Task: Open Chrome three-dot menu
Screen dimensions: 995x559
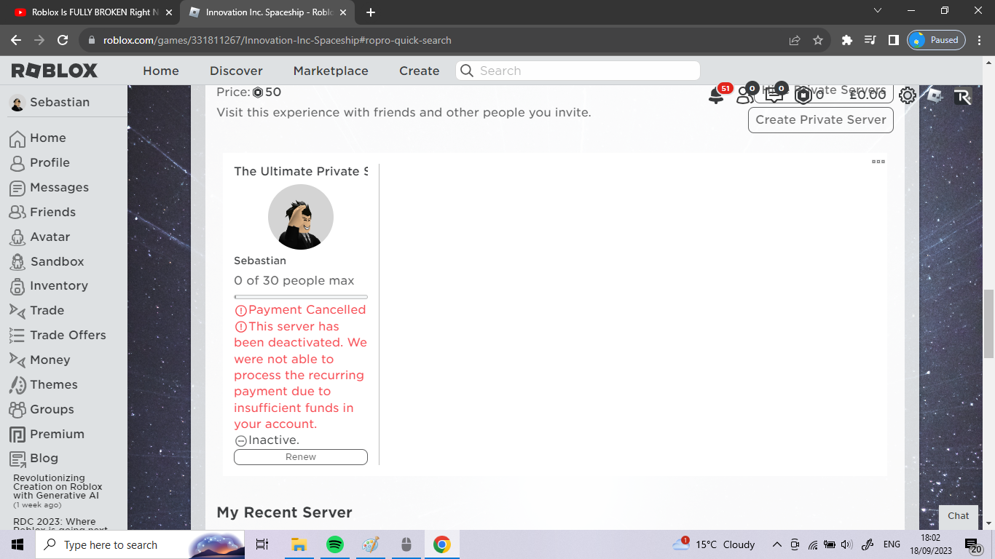Action: [980, 40]
